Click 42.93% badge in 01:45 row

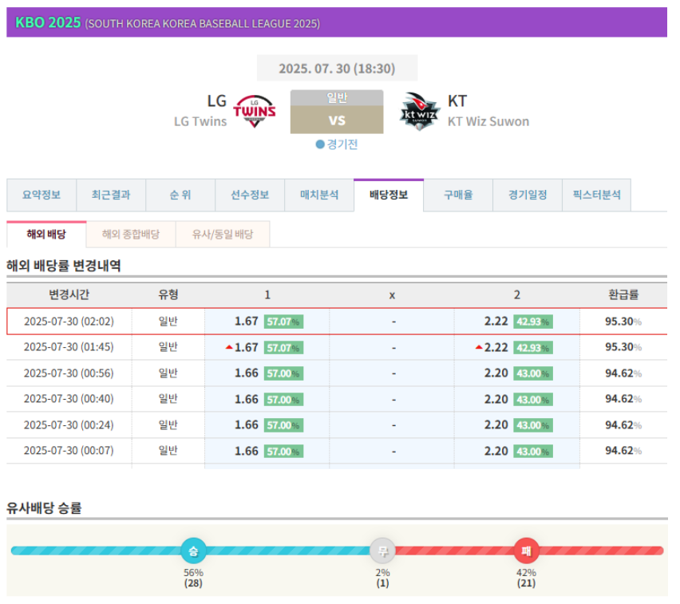click(533, 348)
